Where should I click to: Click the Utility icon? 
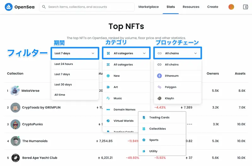point(144,151)
